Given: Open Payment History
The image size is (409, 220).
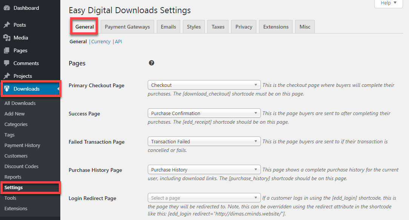Looking at the screenshot, I should click(22, 145).
